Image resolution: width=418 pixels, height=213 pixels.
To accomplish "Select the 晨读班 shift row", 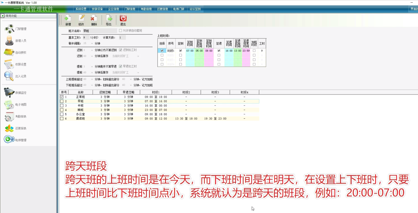I will pos(80,119).
